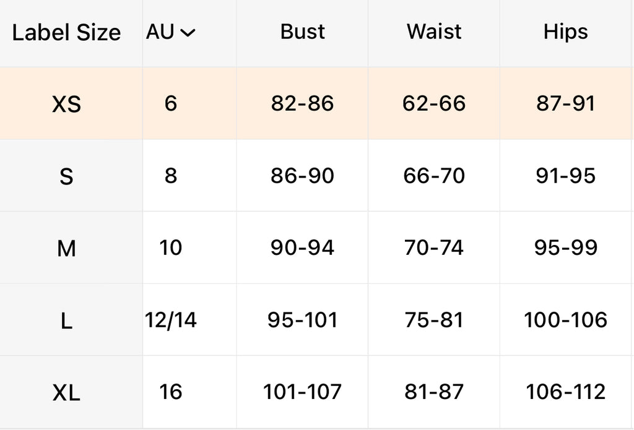
Task: Click the 81-87 waist measurement
Action: [x=434, y=392]
